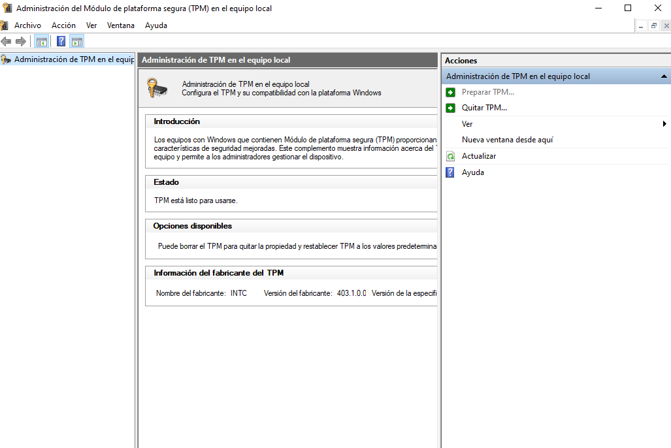Toggle the console tree pane icon

42,42
